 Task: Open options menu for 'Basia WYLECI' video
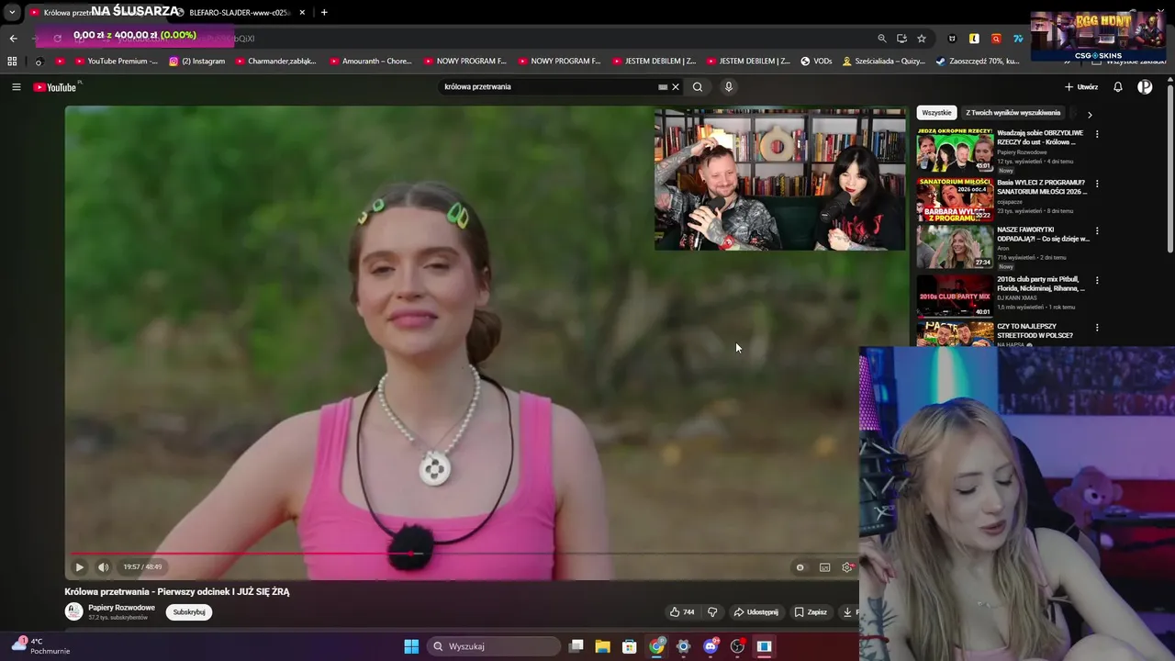pos(1097,184)
